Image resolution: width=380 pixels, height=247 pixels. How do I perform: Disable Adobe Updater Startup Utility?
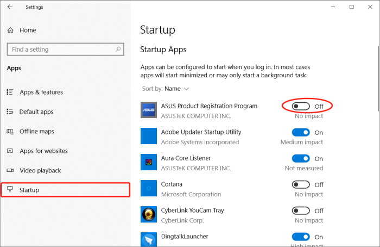pos(301,132)
